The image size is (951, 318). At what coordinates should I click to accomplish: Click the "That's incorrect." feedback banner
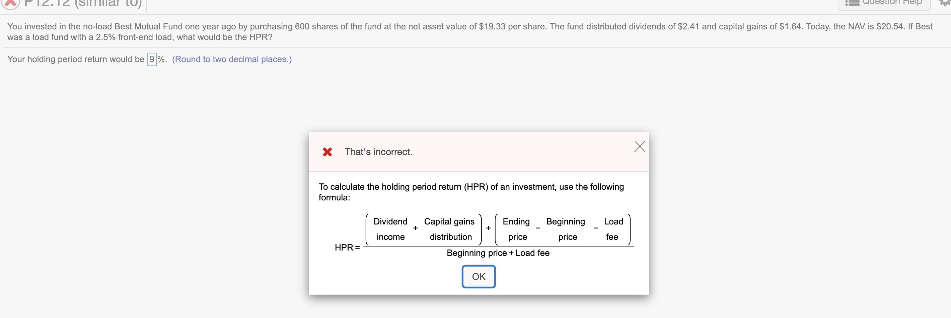[378, 152]
